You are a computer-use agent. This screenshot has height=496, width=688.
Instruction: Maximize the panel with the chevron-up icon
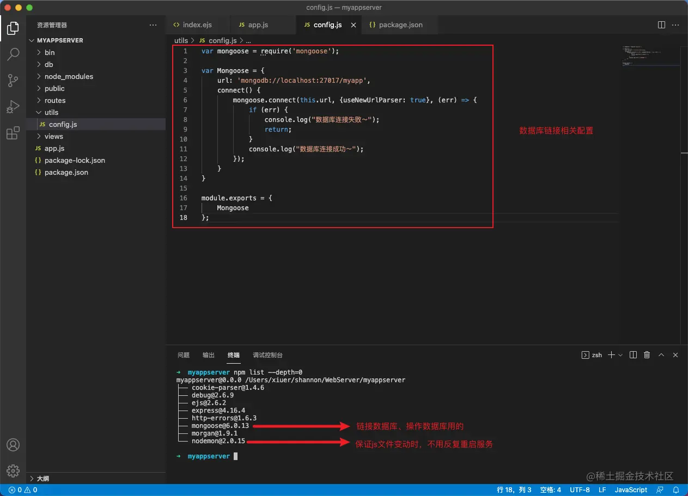point(661,355)
